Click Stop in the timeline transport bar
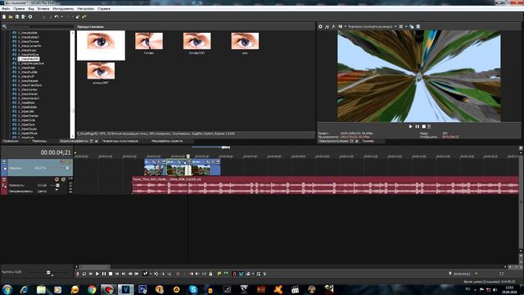This screenshot has width=524, height=295. point(111,274)
